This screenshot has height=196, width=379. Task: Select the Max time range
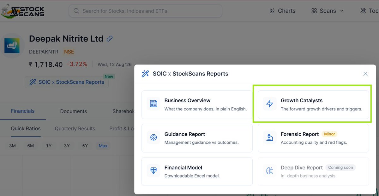click(x=103, y=146)
